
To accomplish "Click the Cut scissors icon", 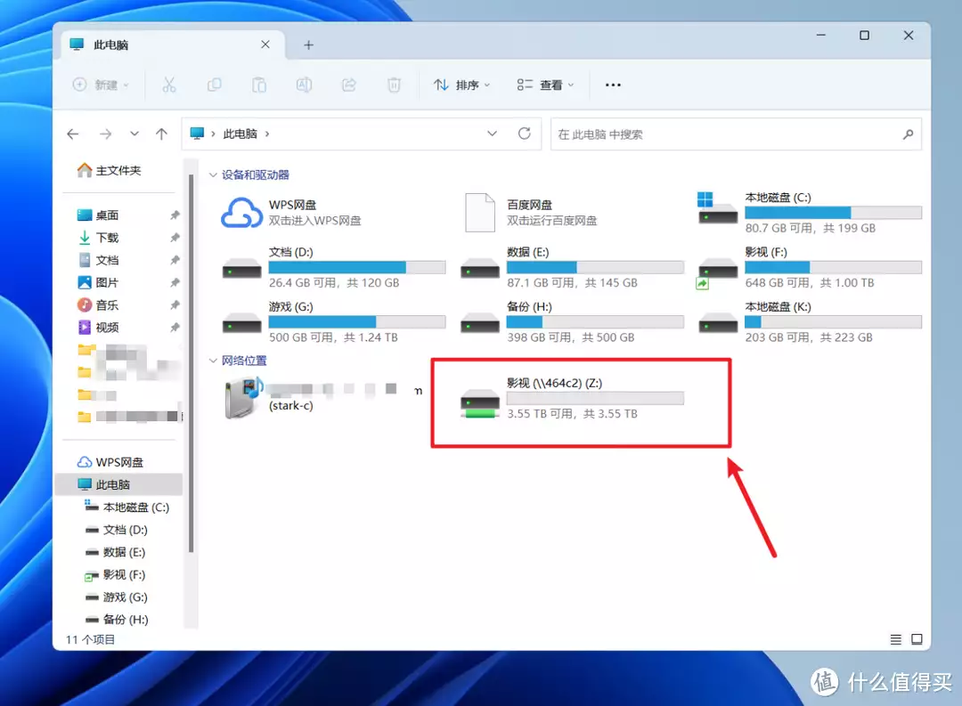I will click(168, 85).
